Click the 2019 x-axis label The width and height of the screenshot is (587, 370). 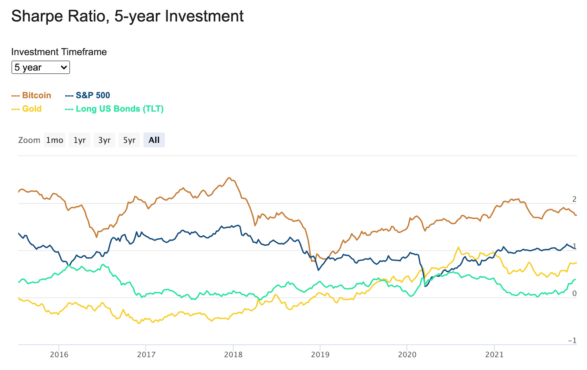click(x=320, y=355)
